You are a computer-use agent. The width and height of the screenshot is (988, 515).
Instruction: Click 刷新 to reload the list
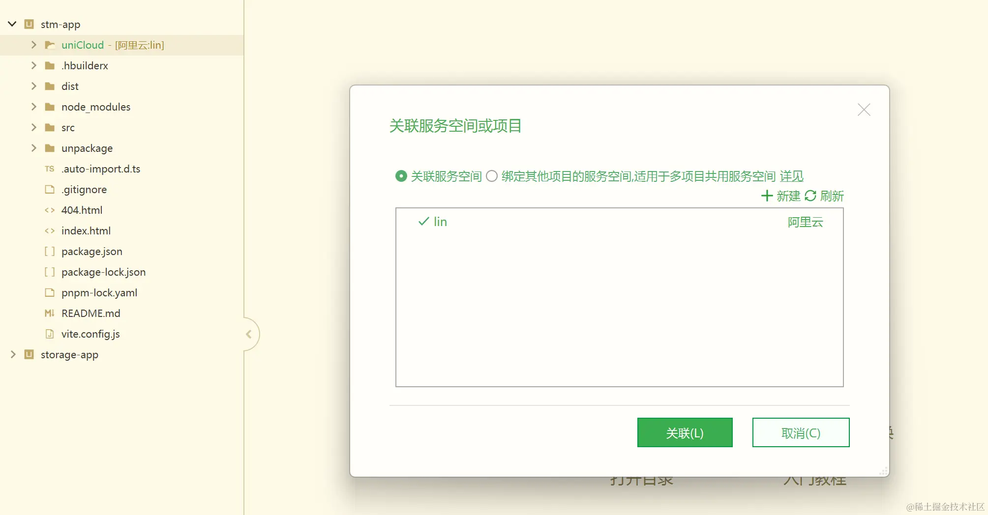(x=832, y=196)
